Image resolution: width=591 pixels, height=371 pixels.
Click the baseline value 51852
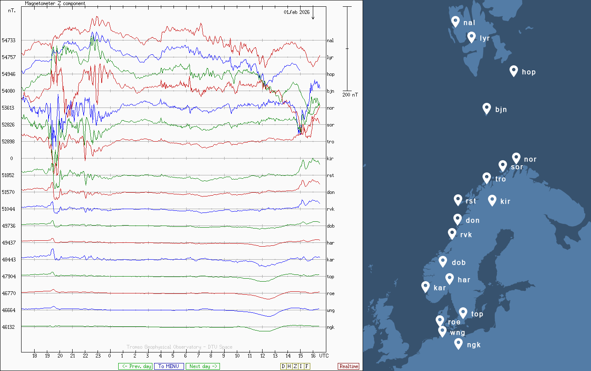point(8,175)
